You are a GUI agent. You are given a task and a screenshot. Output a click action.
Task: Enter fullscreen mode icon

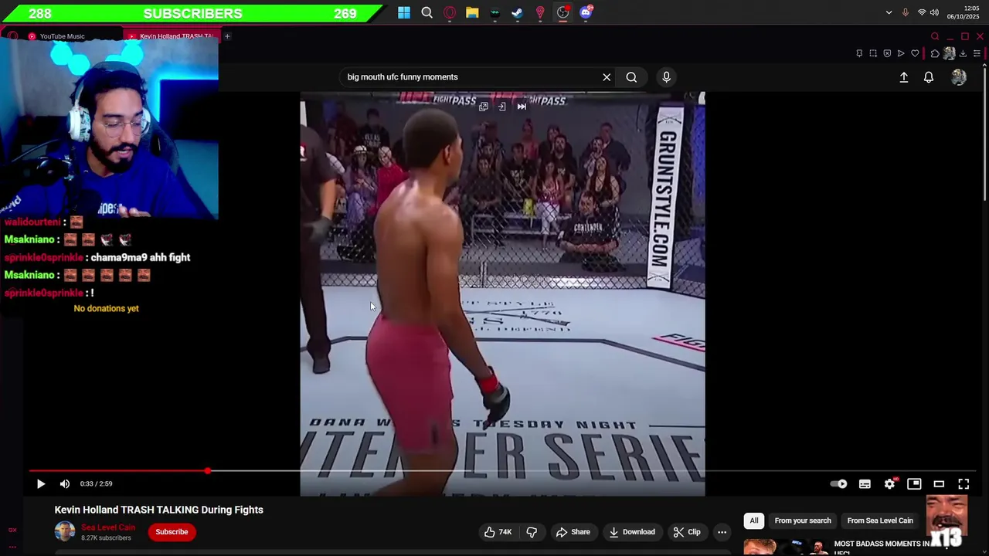(964, 483)
